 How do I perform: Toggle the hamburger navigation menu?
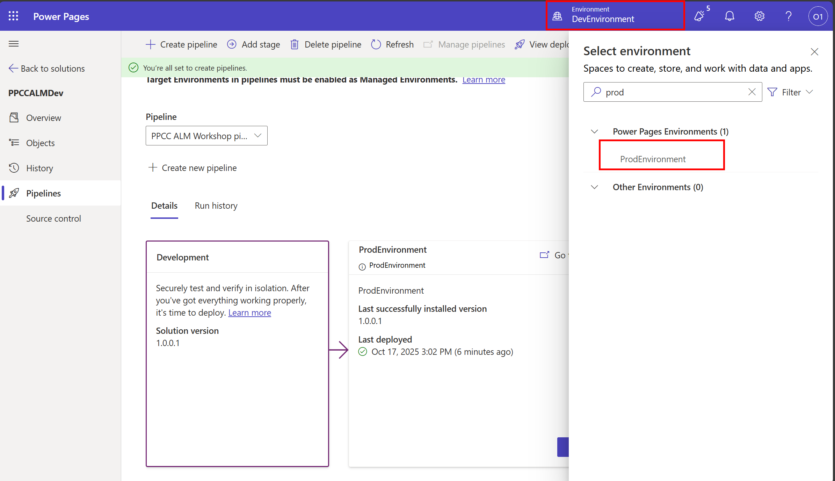pyautogui.click(x=14, y=44)
